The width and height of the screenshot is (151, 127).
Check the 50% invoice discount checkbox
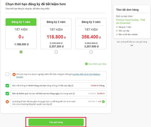coord(7,74)
